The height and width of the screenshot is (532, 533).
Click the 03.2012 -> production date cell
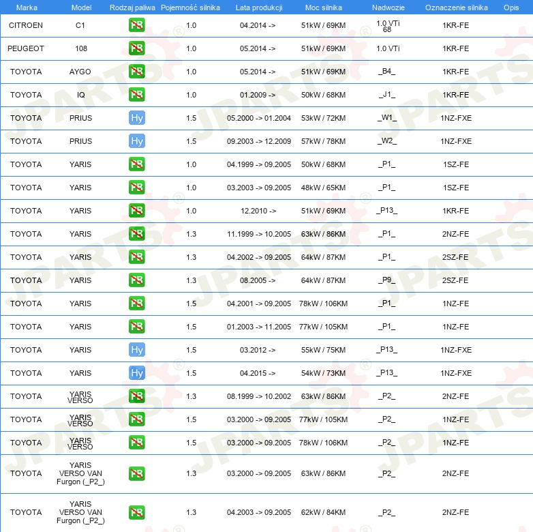click(x=258, y=350)
